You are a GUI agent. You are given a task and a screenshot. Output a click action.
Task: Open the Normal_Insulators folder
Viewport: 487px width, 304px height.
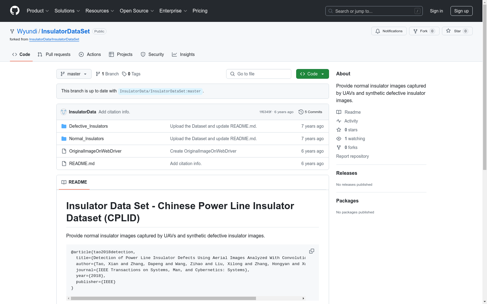[86, 139]
